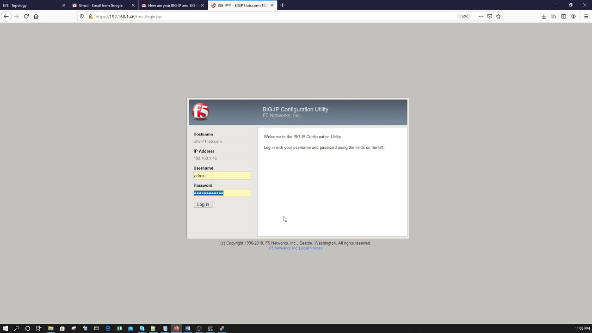Open the Windows Start menu
Image resolution: width=592 pixels, height=333 pixels.
click(x=6, y=328)
